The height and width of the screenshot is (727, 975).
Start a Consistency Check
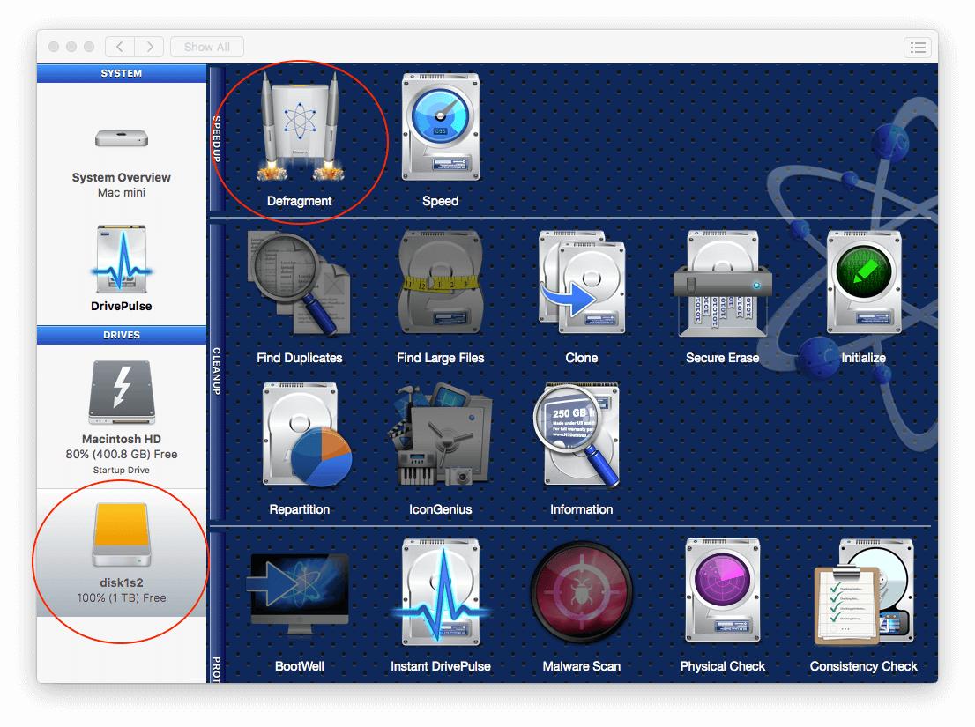coord(863,595)
